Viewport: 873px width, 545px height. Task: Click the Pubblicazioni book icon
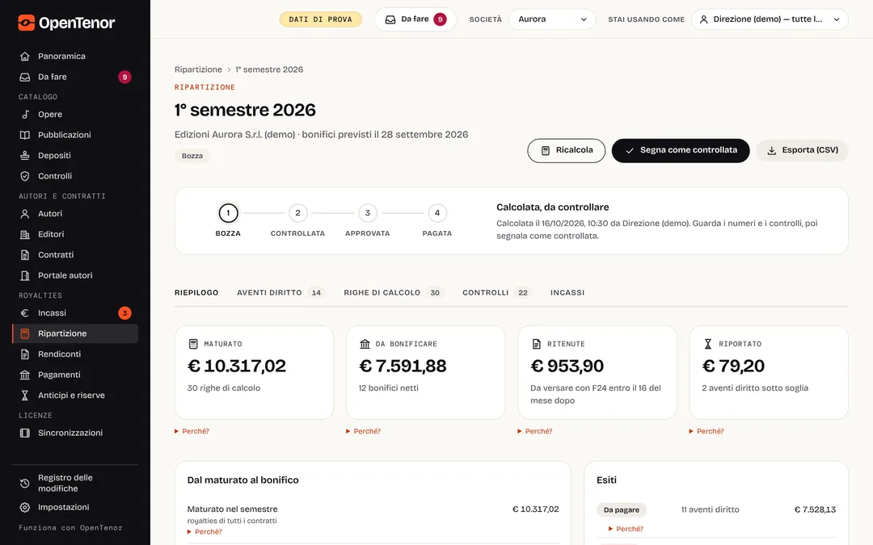click(24, 135)
